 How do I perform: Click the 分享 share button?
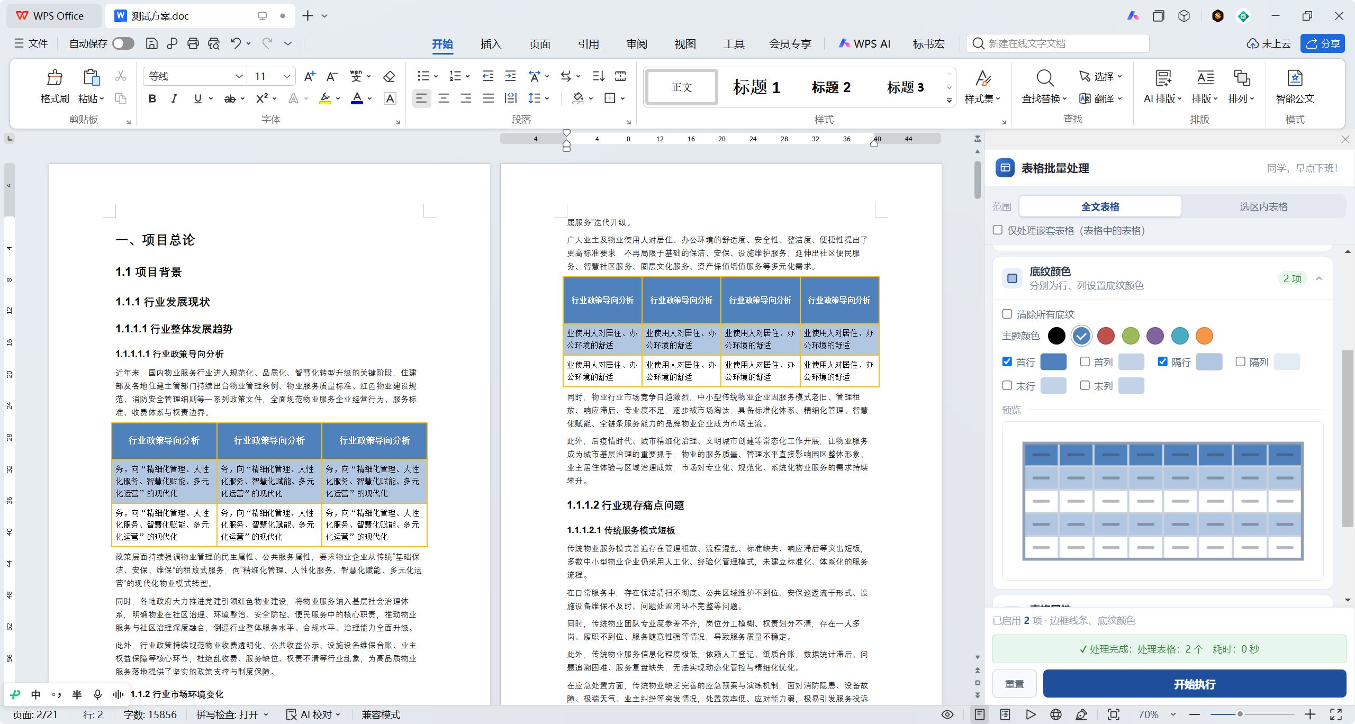click(1322, 43)
